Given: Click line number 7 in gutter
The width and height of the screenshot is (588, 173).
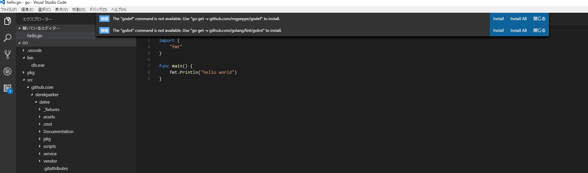Looking at the screenshot, I should coord(149,66).
